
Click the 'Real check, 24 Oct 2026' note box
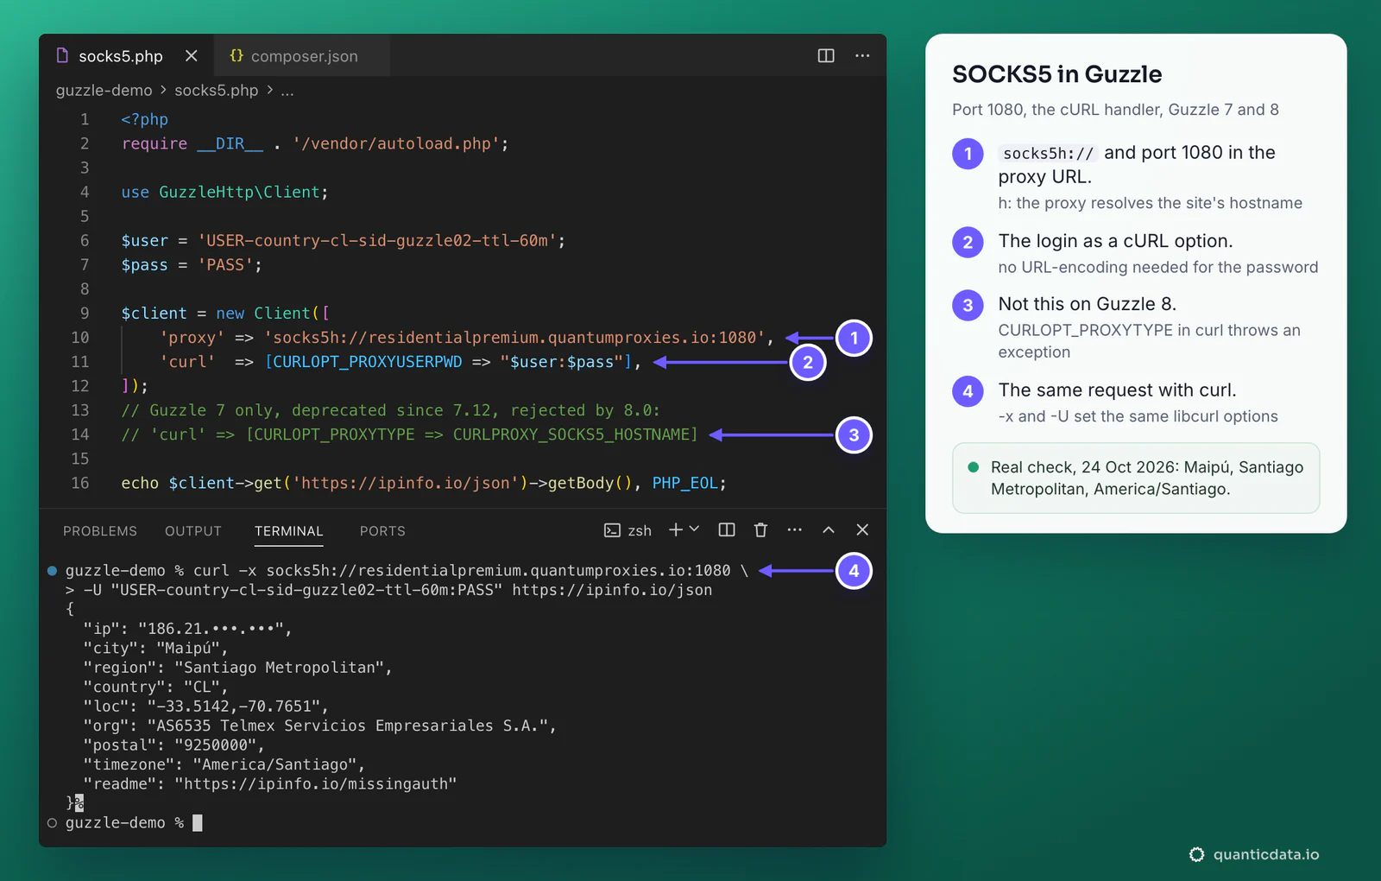(x=1136, y=478)
